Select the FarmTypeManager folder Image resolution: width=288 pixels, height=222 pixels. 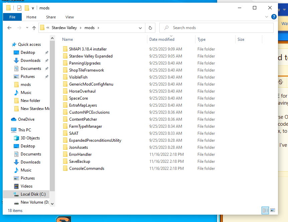pos(86,126)
